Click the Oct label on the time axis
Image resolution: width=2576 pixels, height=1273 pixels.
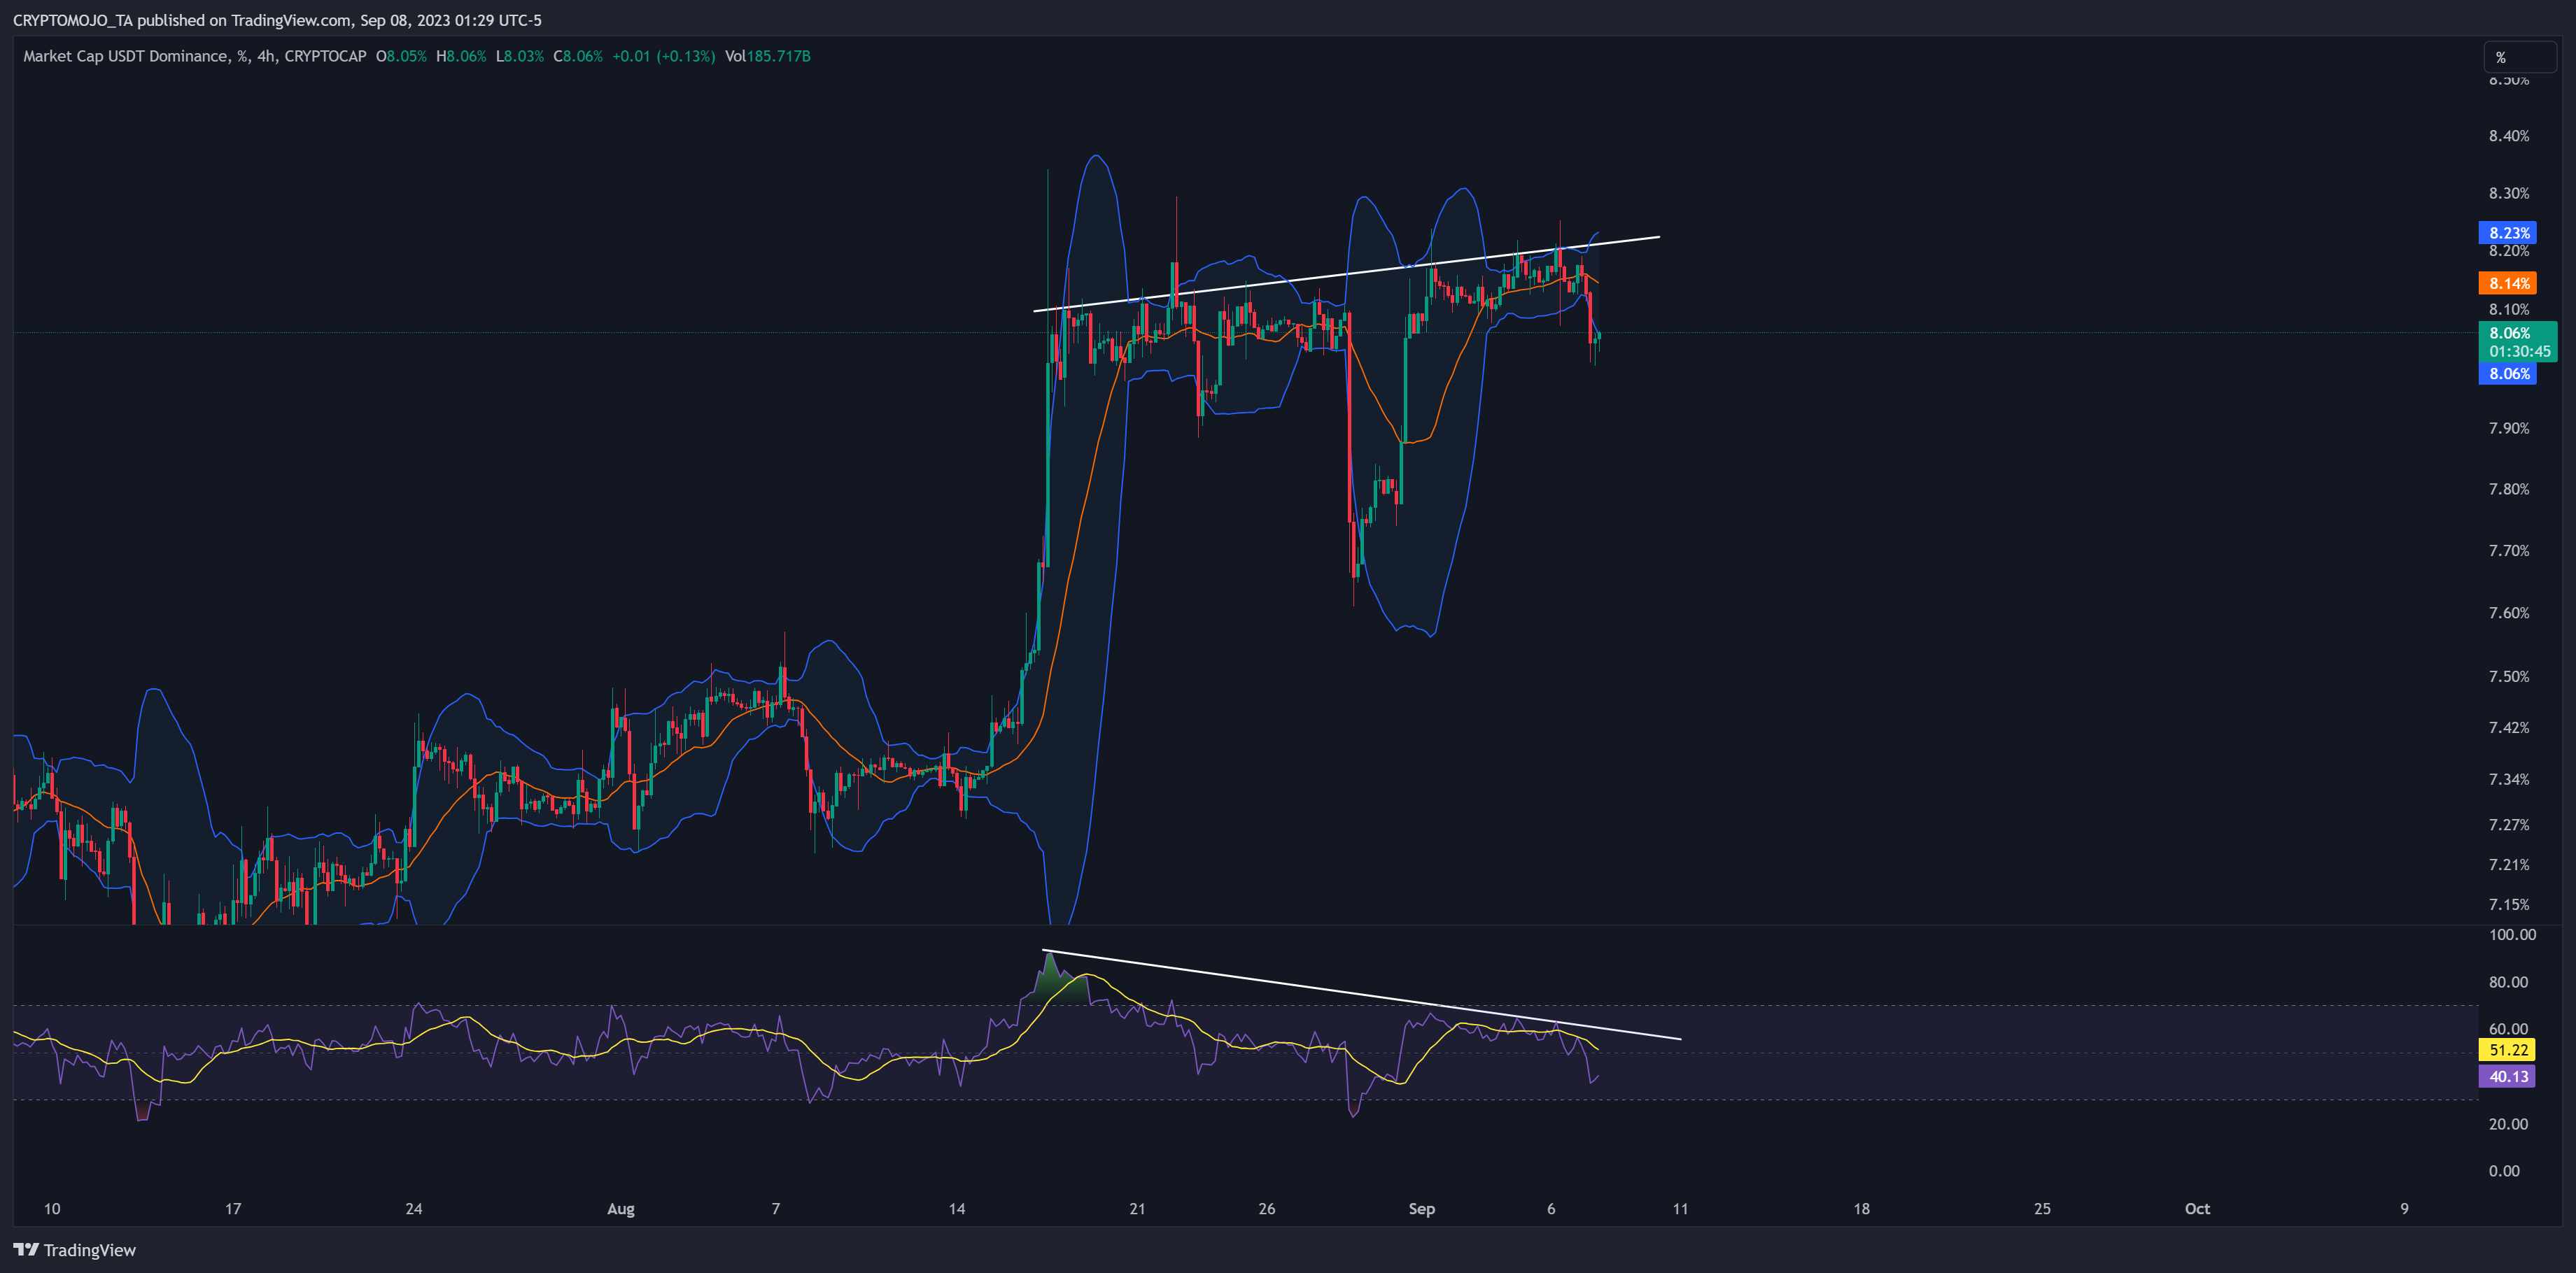(2197, 1209)
